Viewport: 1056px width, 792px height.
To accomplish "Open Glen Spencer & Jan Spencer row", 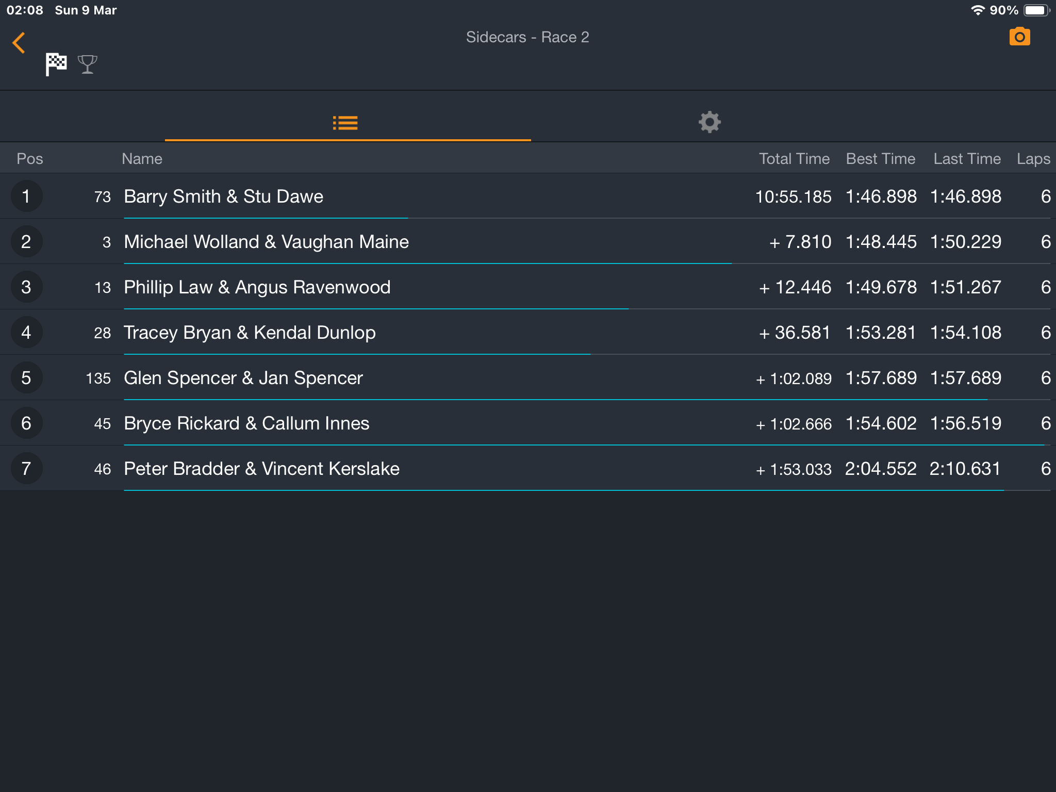I will pos(528,378).
